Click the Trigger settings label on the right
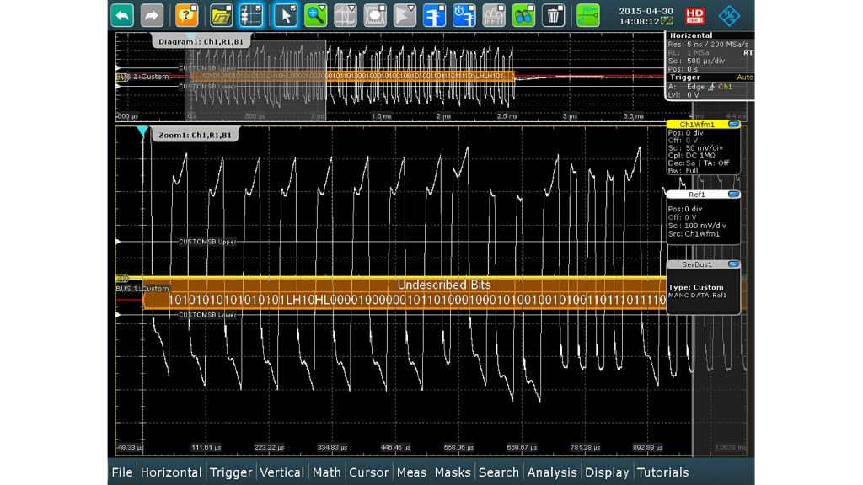The width and height of the screenshot is (863, 485). 685,77
